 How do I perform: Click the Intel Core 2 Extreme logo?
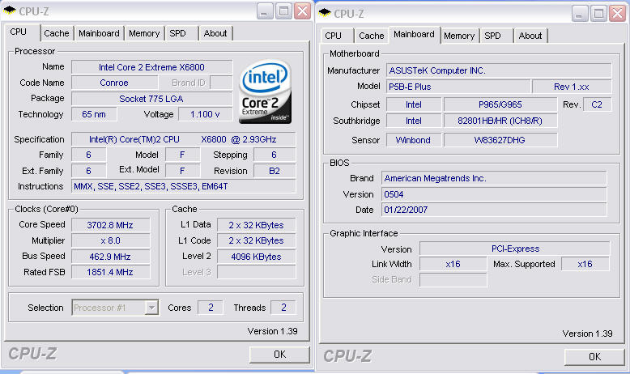265,91
